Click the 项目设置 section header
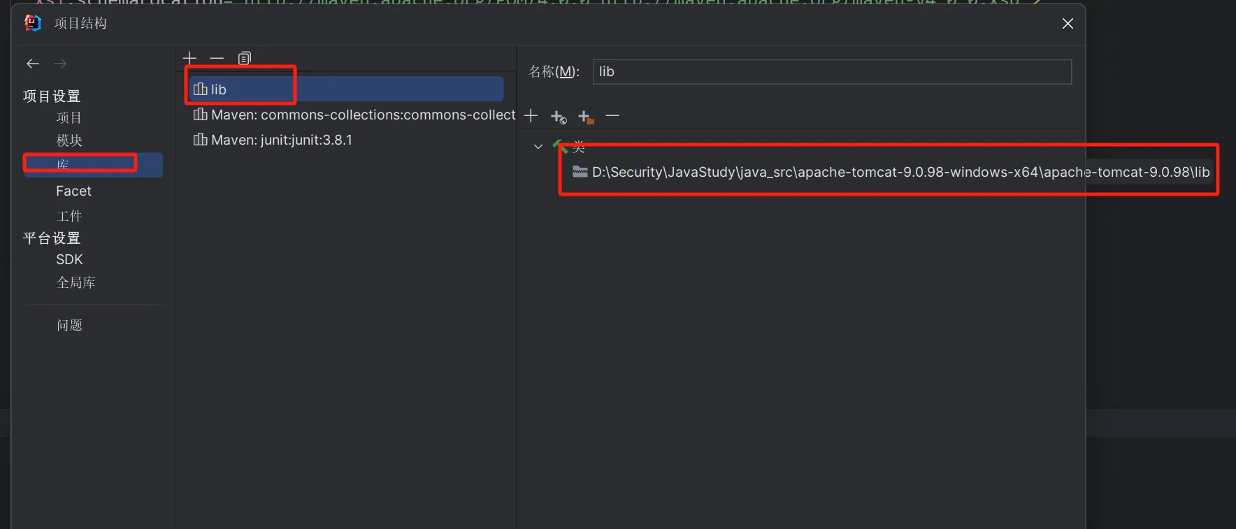 coord(52,96)
